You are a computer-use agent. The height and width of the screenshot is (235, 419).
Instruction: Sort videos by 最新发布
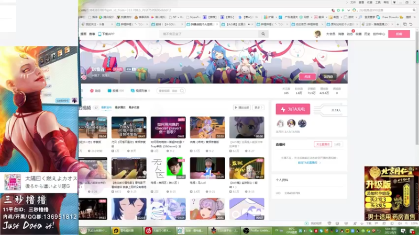(106, 108)
